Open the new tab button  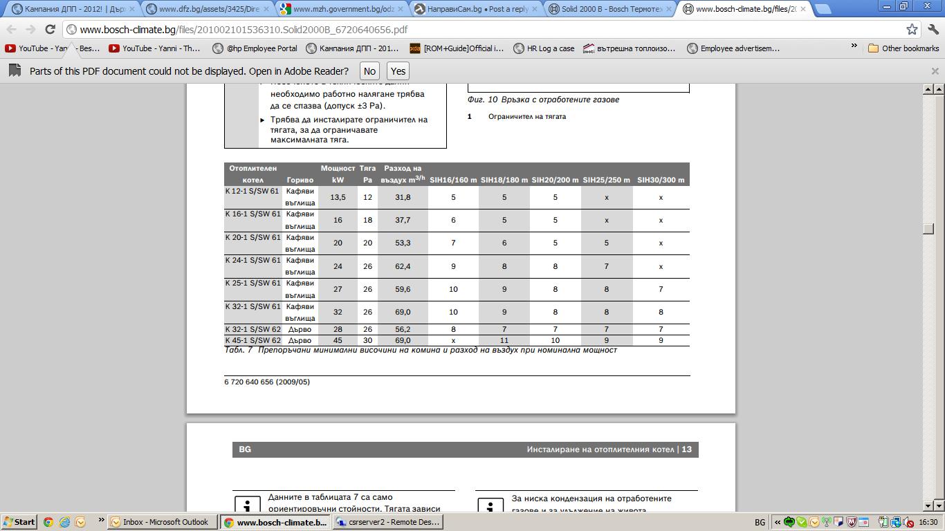[x=822, y=10]
